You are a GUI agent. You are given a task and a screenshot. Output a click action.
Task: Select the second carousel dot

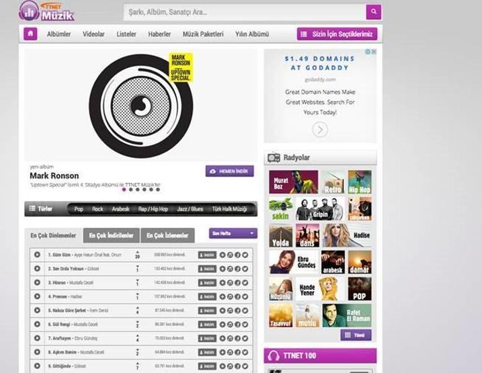(x=130, y=190)
